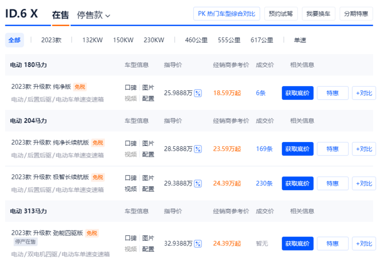
Task: Open 图片 for 劲能四驱版
Action: tap(148, 238)
